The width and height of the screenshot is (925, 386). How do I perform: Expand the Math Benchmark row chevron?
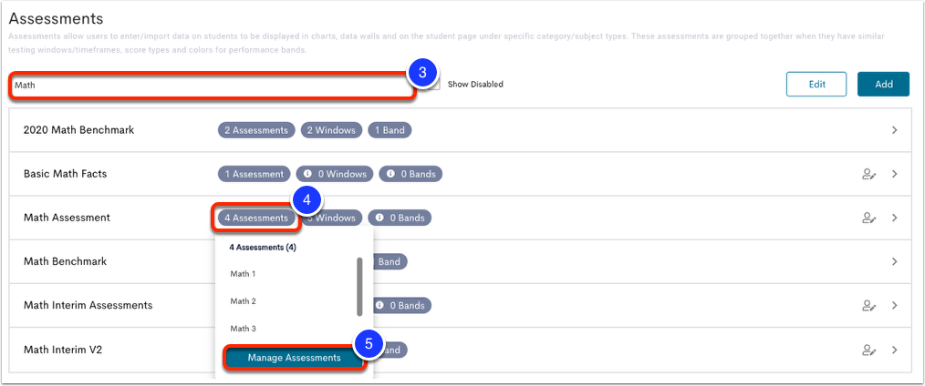coord(894,261)
